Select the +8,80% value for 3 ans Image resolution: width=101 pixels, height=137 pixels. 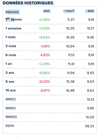click(44, 73)
